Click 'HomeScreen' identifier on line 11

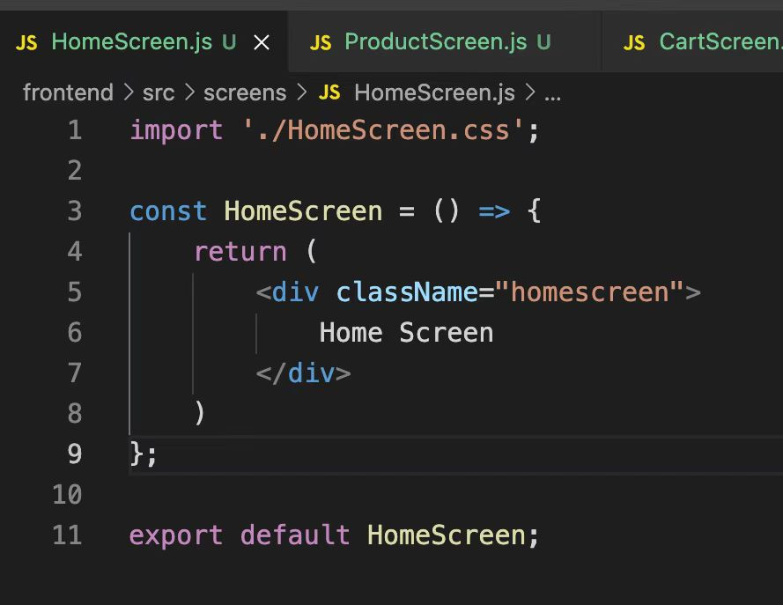point(446,535)
